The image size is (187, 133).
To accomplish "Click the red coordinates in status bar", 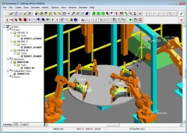I will click(x=88, y=129).
